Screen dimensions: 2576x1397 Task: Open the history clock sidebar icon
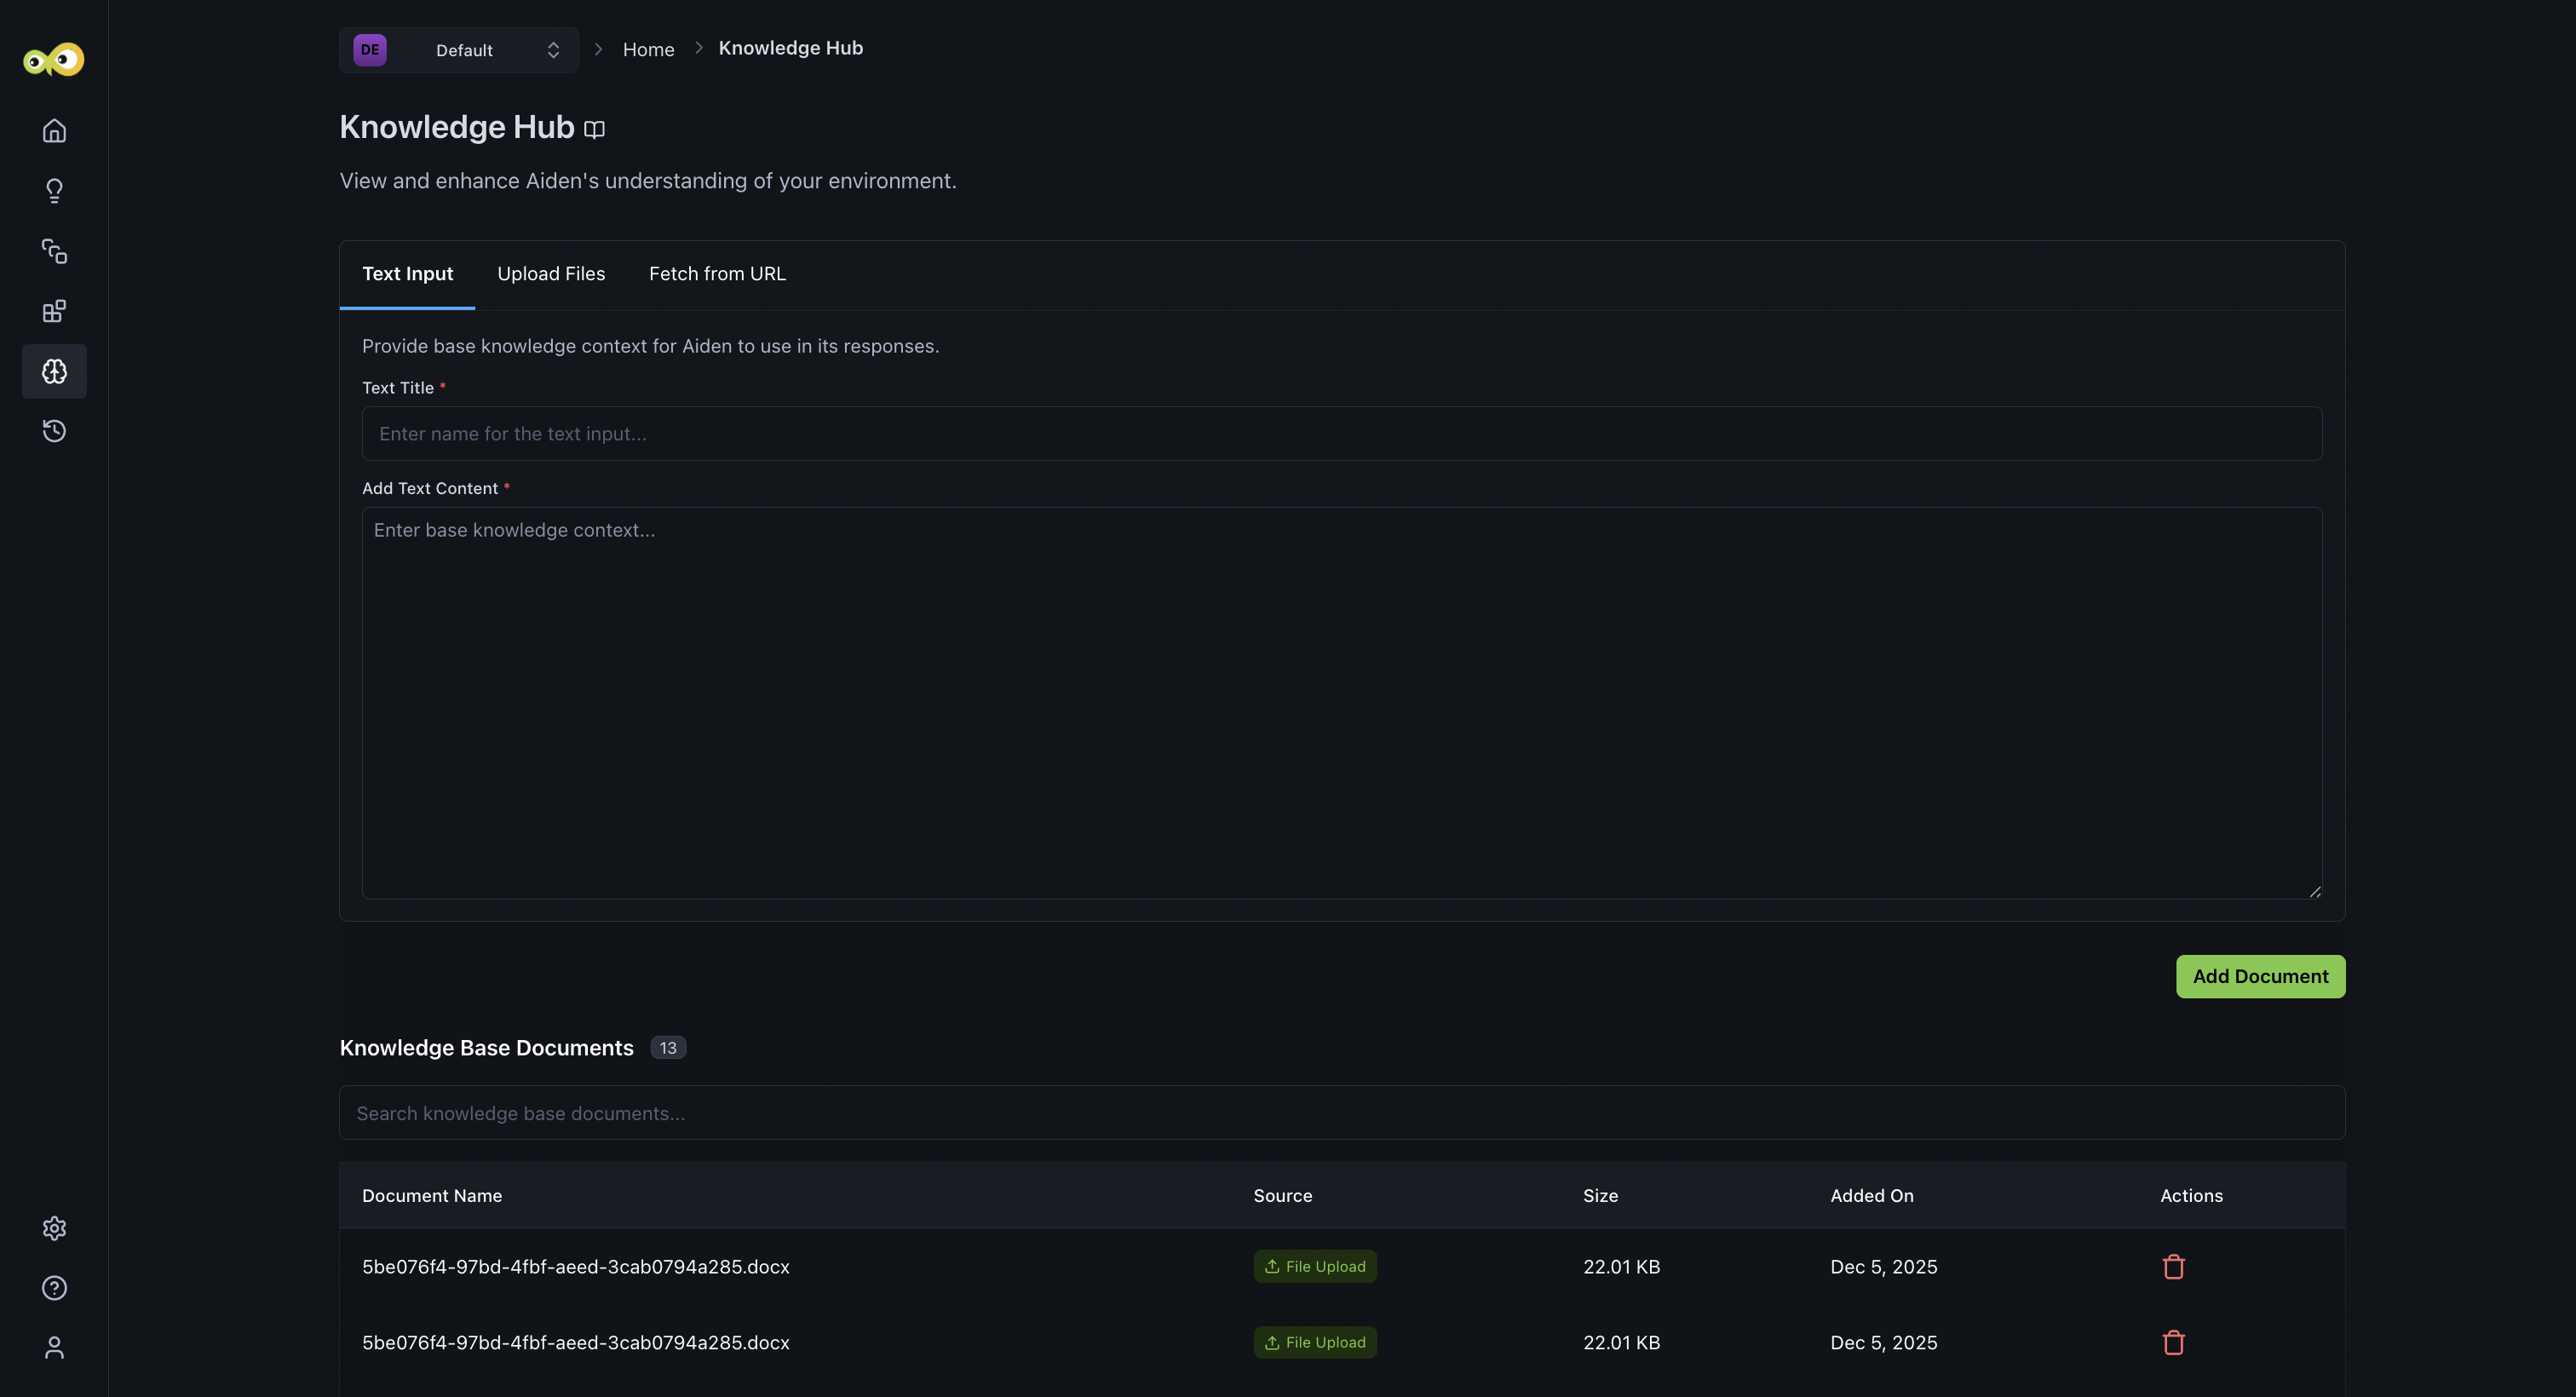54,431
